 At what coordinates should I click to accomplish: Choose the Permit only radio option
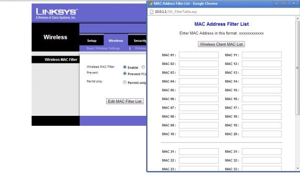tap(125, 82)
